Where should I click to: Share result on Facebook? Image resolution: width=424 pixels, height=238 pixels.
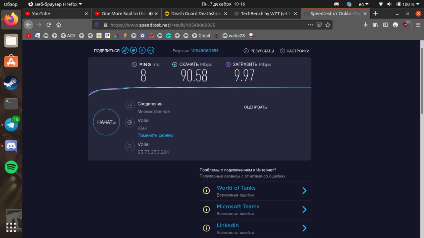142,50
